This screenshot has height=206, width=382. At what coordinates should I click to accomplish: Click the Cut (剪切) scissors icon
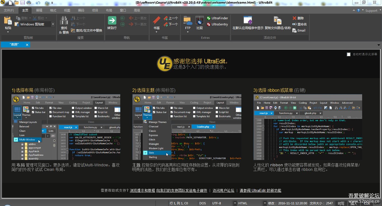pos(35,18)
